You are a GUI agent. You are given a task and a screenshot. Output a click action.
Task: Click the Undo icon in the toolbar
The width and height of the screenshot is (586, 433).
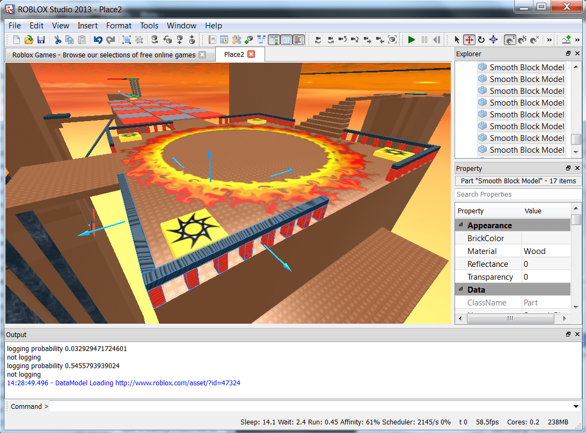tap(99, 39)
